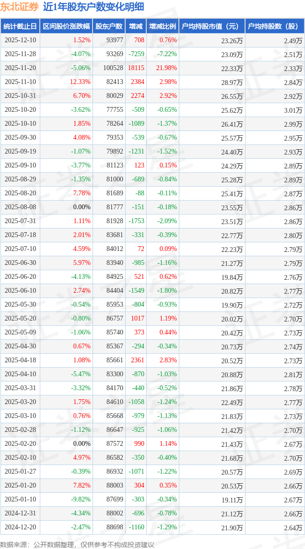
Task: Select the 2025-12-10 date cell
Action: [20, 40]
